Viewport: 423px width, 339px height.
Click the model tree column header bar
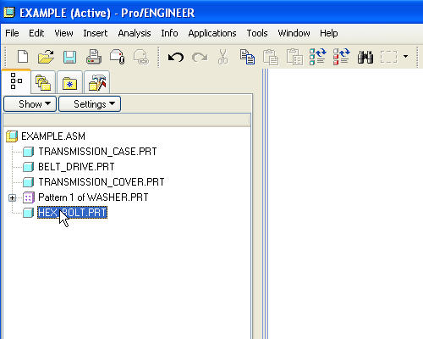pos(127,120)
